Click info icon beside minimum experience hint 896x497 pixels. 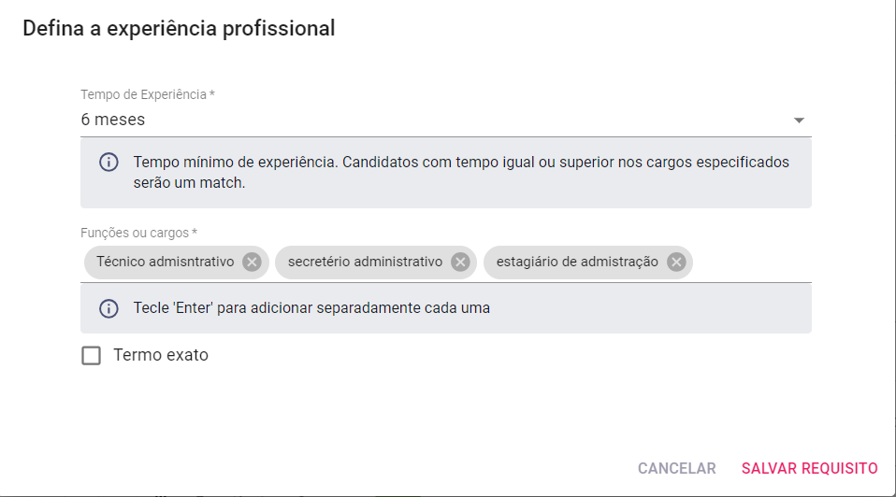(108, 162)
